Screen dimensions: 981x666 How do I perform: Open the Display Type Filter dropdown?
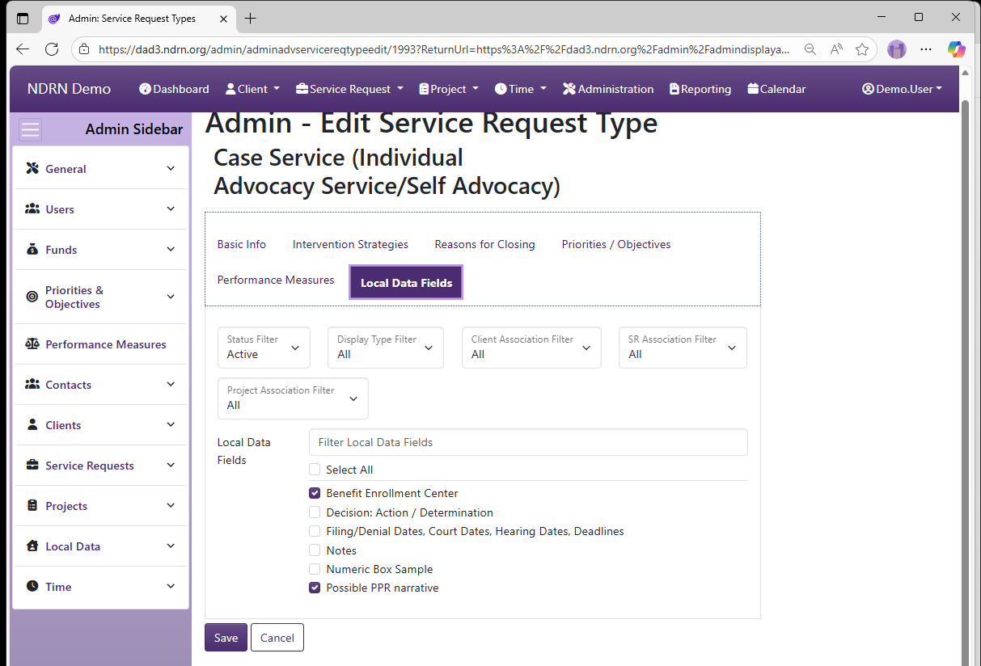coord(386,348)
